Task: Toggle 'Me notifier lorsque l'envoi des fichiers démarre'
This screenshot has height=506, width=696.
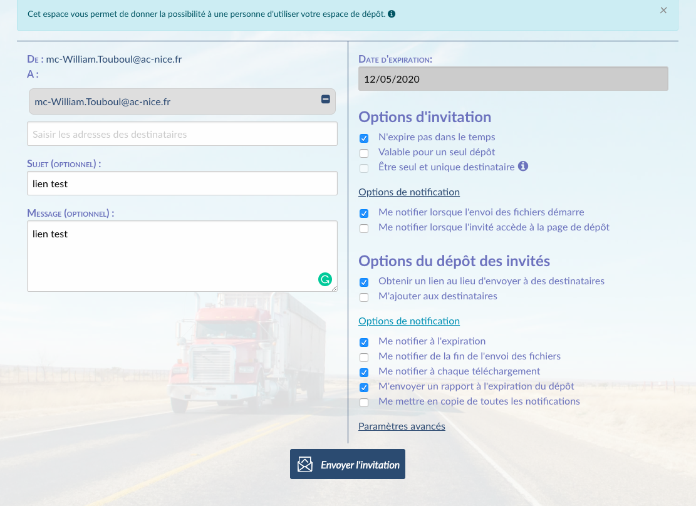Action: click(364, 213)
